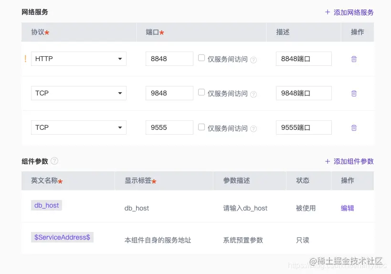Focus the description field 9848端口

[304, 93]
